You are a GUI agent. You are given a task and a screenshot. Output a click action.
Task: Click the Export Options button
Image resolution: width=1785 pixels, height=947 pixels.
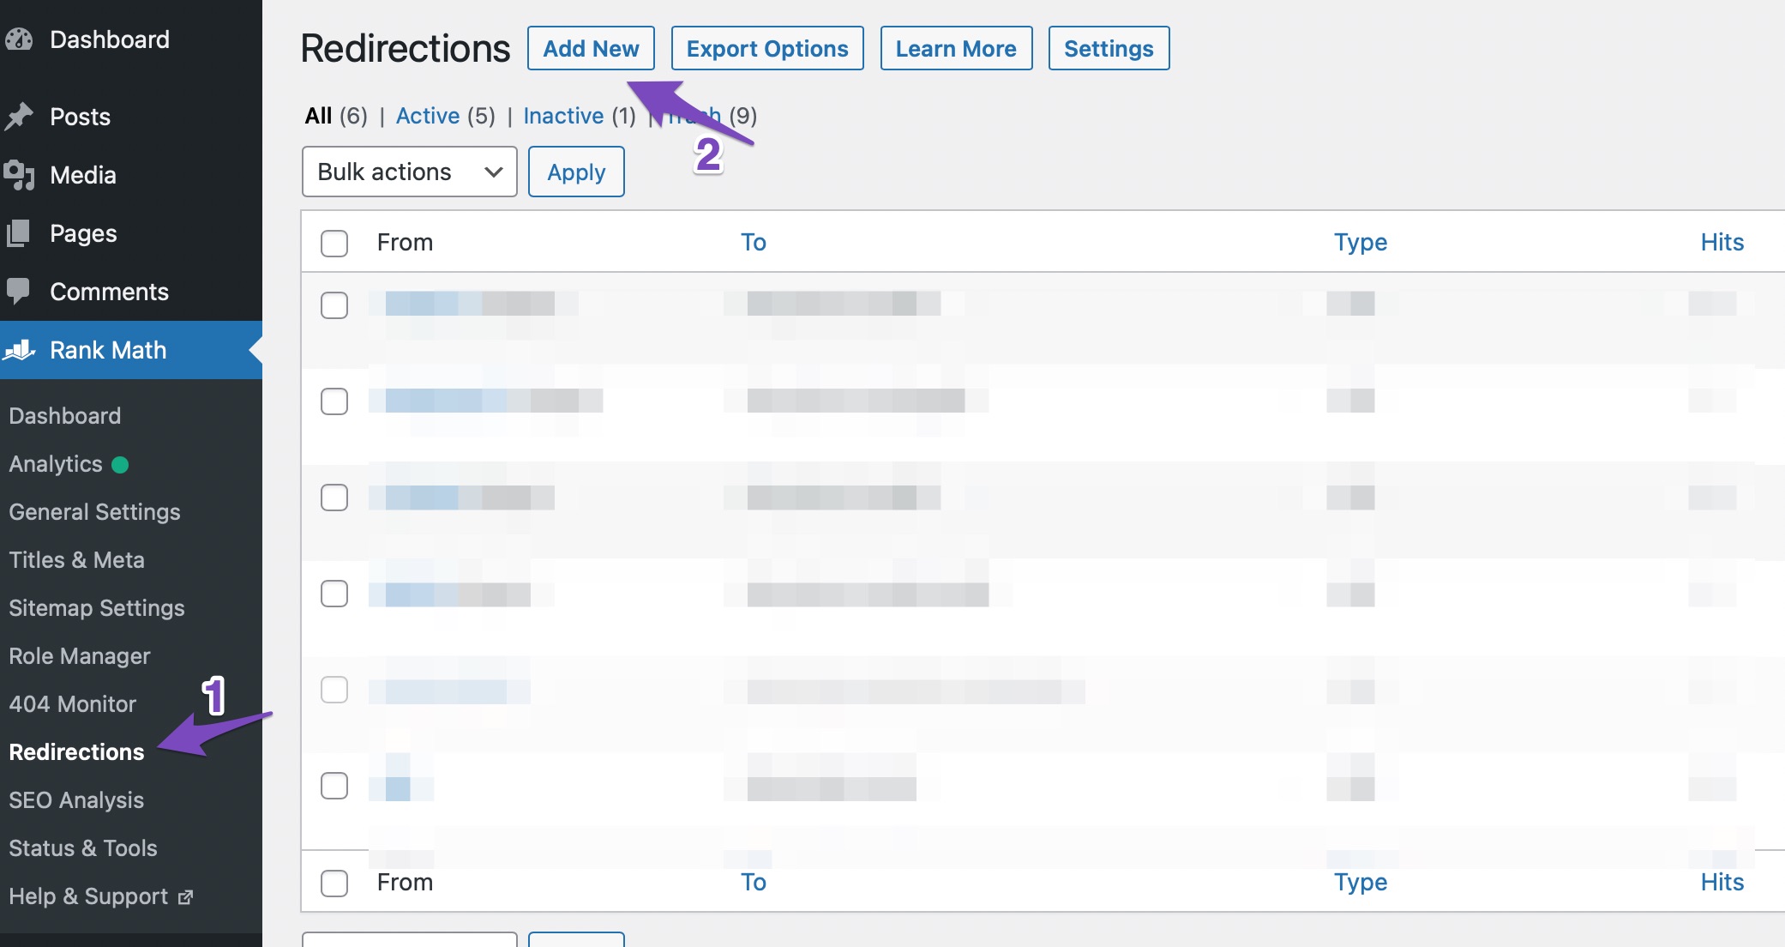coord(767,48)
